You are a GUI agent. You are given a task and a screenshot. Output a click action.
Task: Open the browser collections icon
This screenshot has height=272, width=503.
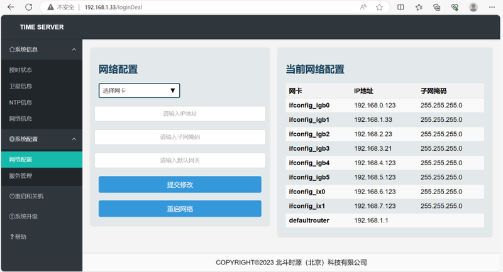coord(436,8)
